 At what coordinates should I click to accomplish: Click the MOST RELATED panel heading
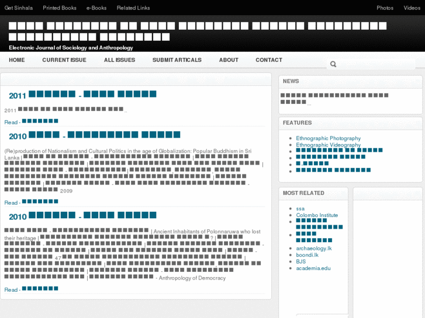click(x=303, y=193)
